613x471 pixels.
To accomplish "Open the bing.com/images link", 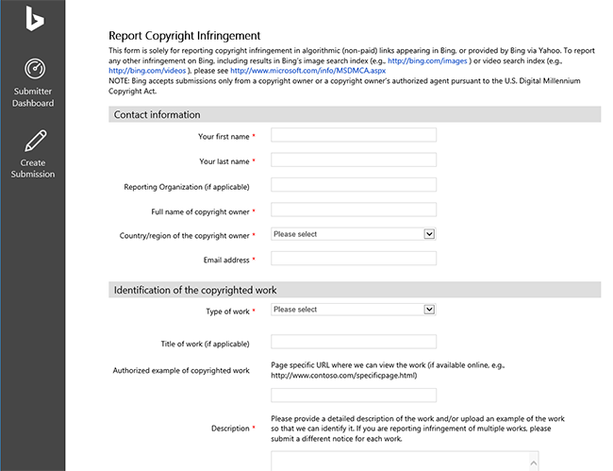I will [x=427, y=60].
